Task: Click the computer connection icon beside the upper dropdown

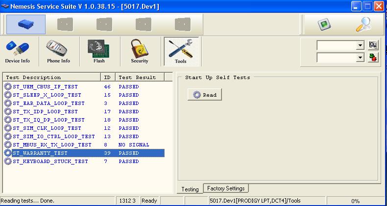Action: tap(373, 45)
